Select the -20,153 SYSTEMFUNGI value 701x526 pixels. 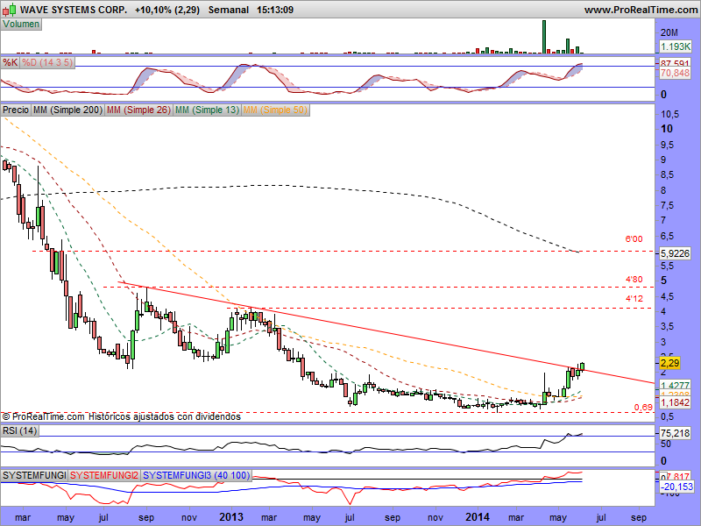676,487
